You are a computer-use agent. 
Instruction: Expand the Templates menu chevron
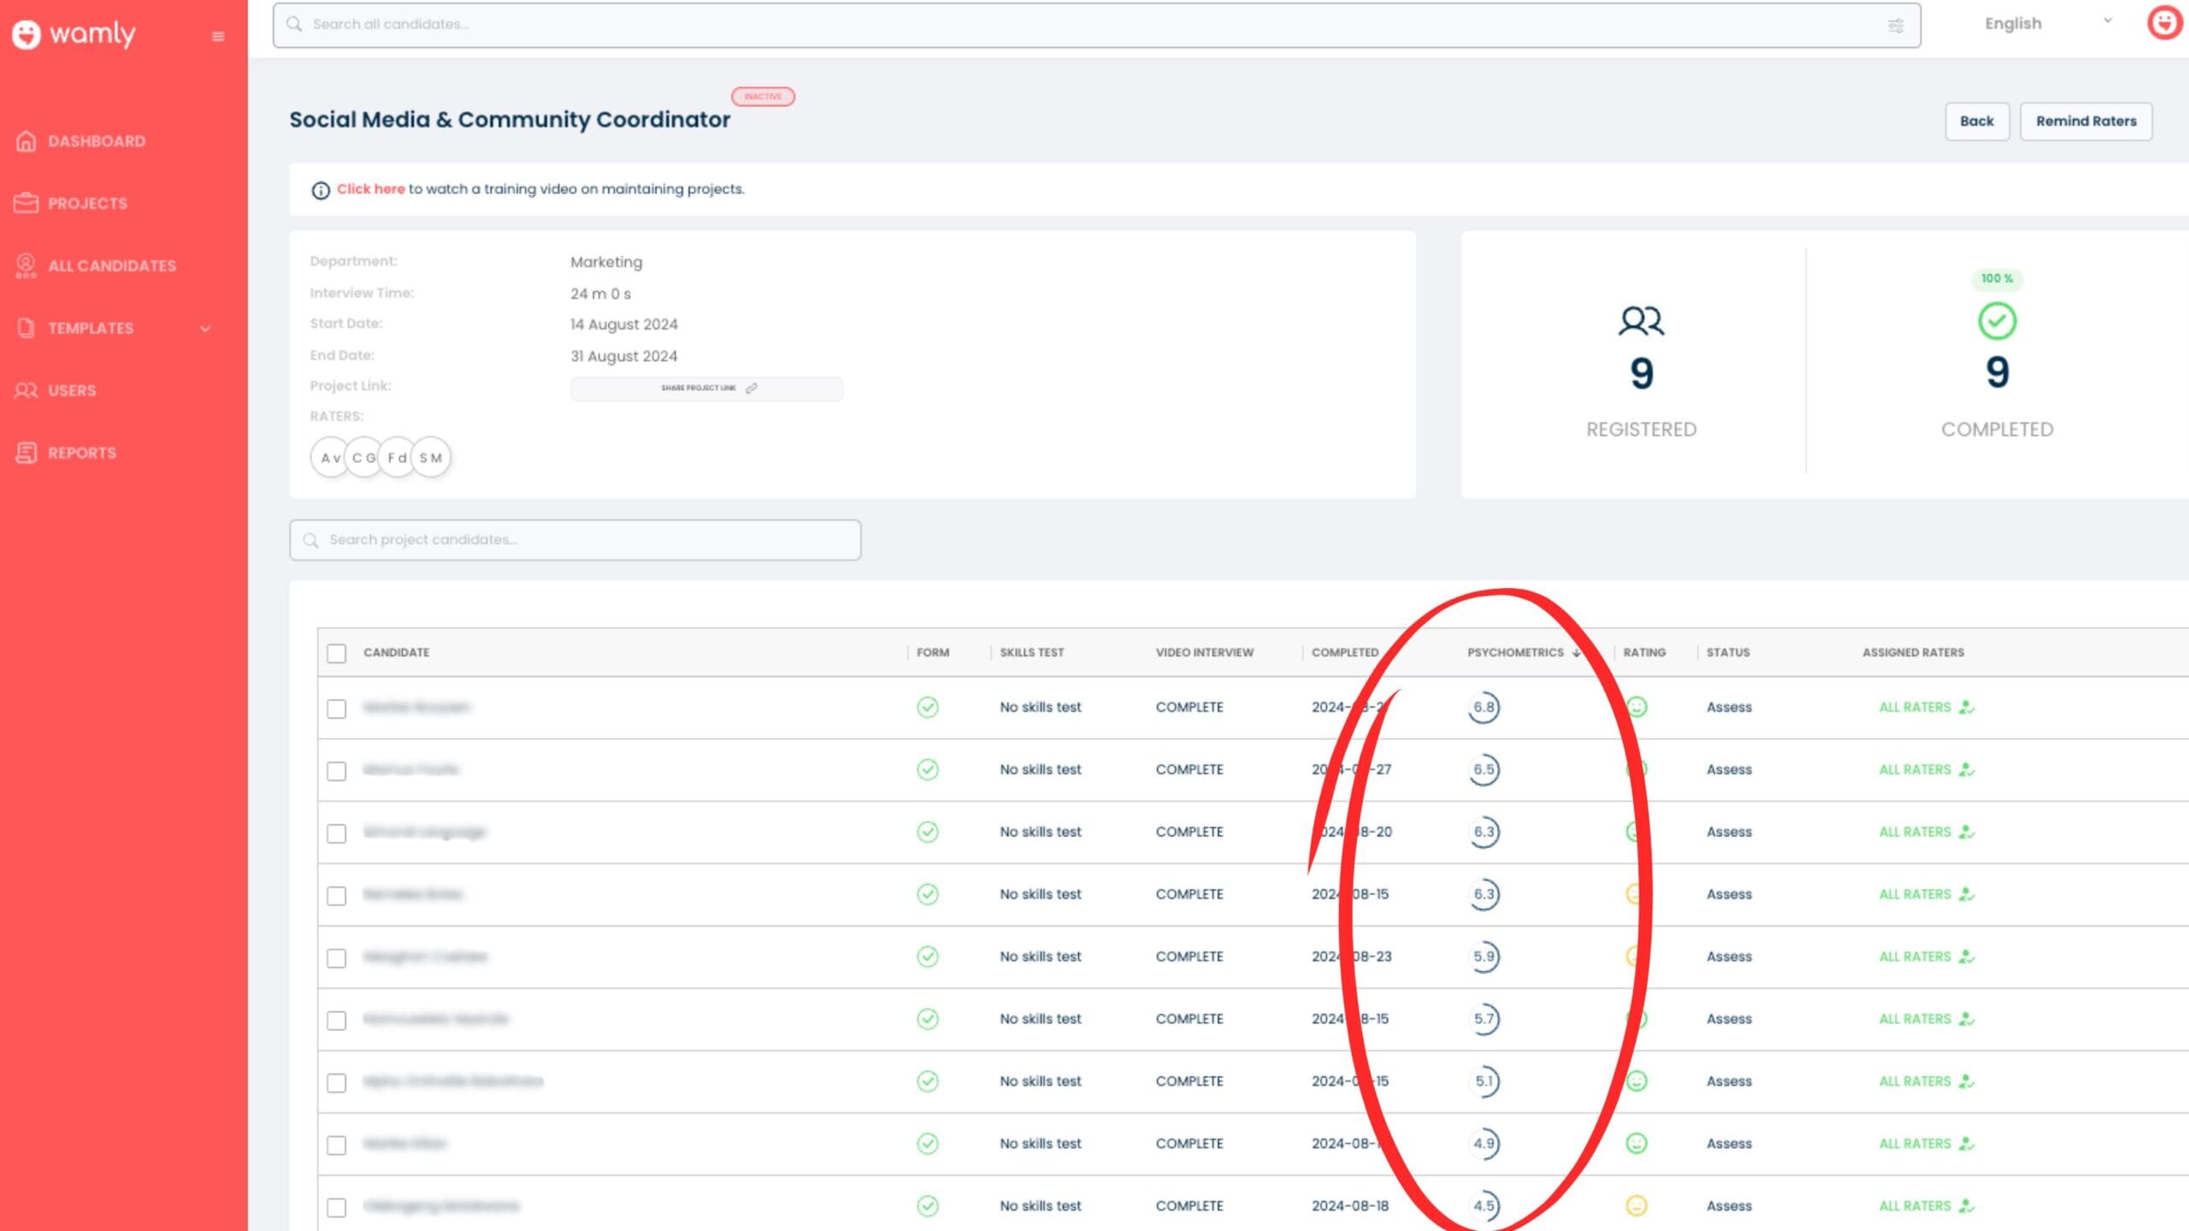tap(205, 329)
